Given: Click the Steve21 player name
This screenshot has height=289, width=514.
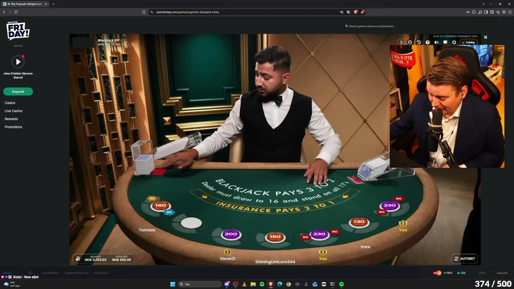Looking at the screenshot, I should [x=228, y=258].
